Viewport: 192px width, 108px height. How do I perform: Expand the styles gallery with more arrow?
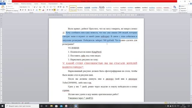(x=171, y=11)
